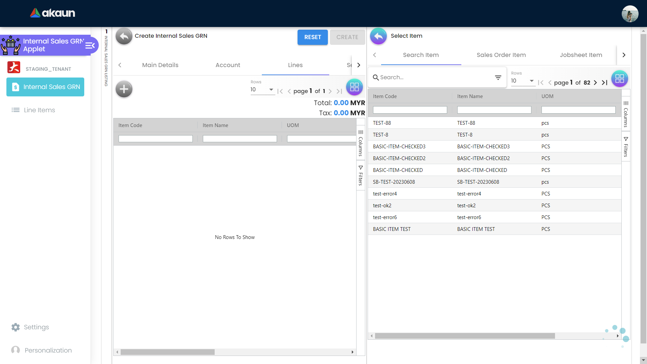
Task: Collapse the sidebar with the menu toggle icon
Action: [x=90, y=45]
